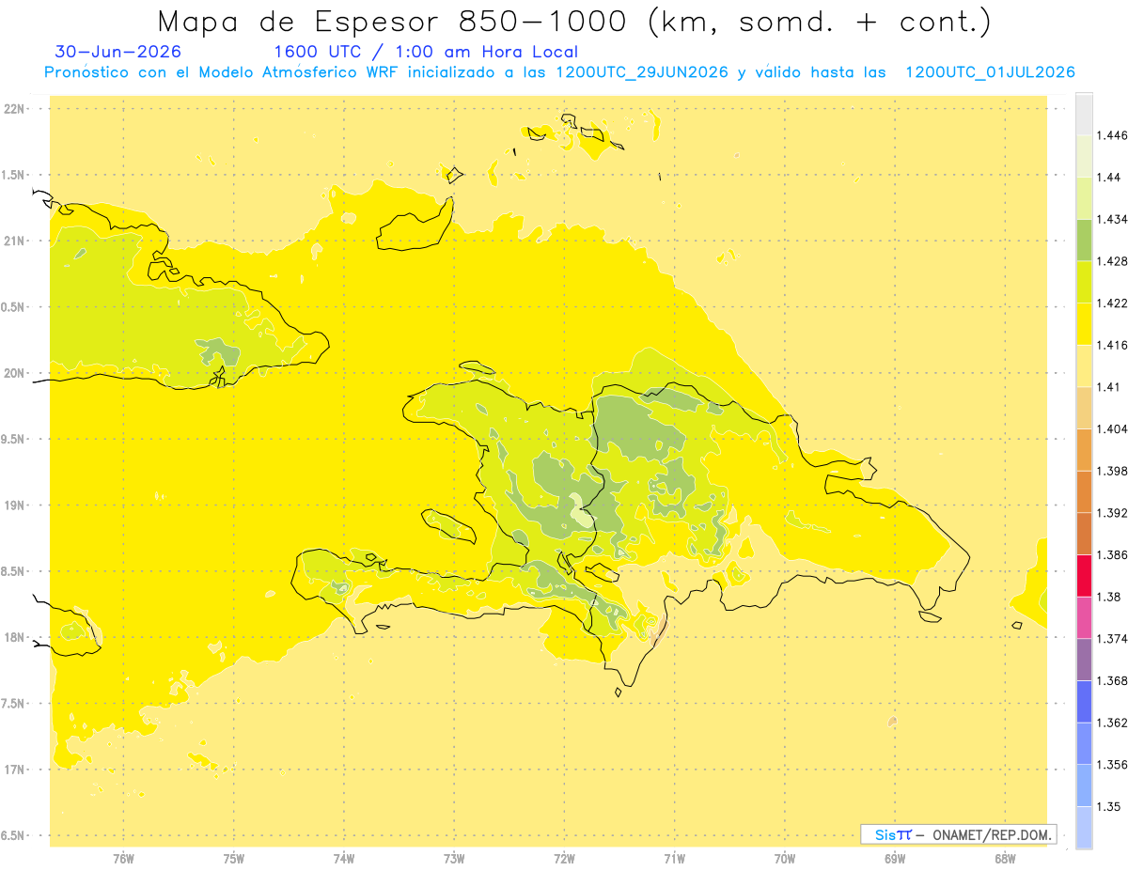Click the time label "1600 UTC / 1:00 am Hora Local"

tap(426, 52)
